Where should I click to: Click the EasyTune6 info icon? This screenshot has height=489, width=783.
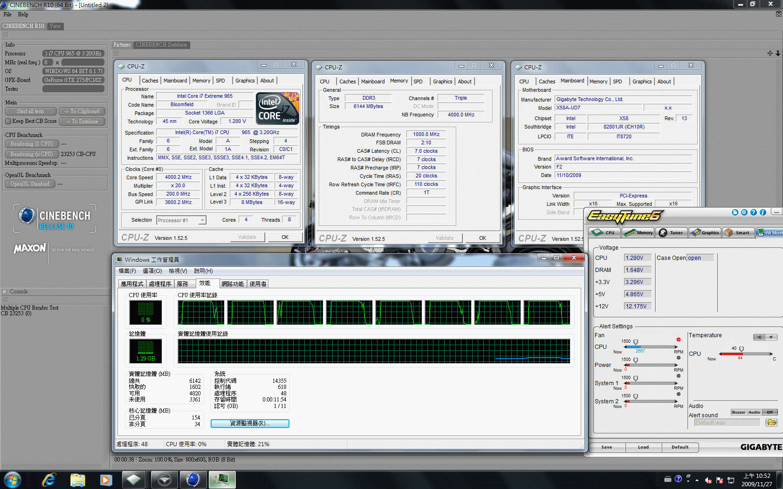tap(762, 212)
